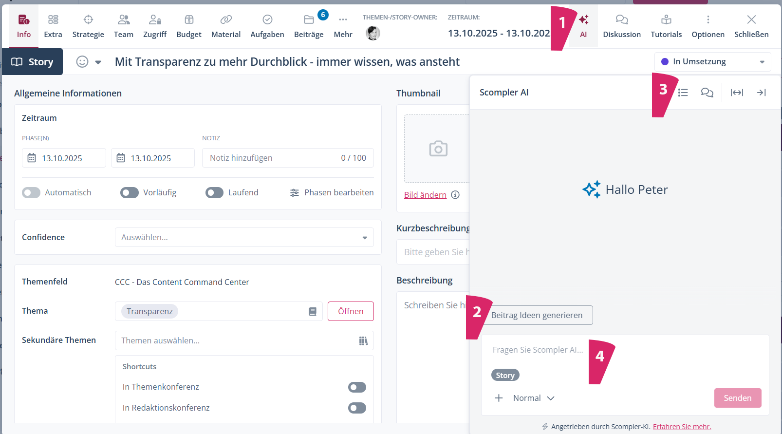The image size is (782, 434).
Task: Click plus icon to add attachment
Action: click(x=499, y=398)
